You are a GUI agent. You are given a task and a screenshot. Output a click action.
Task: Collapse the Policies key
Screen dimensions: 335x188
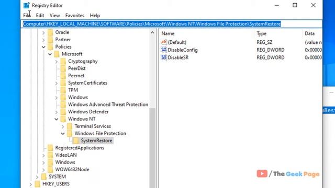click(43, 47)
